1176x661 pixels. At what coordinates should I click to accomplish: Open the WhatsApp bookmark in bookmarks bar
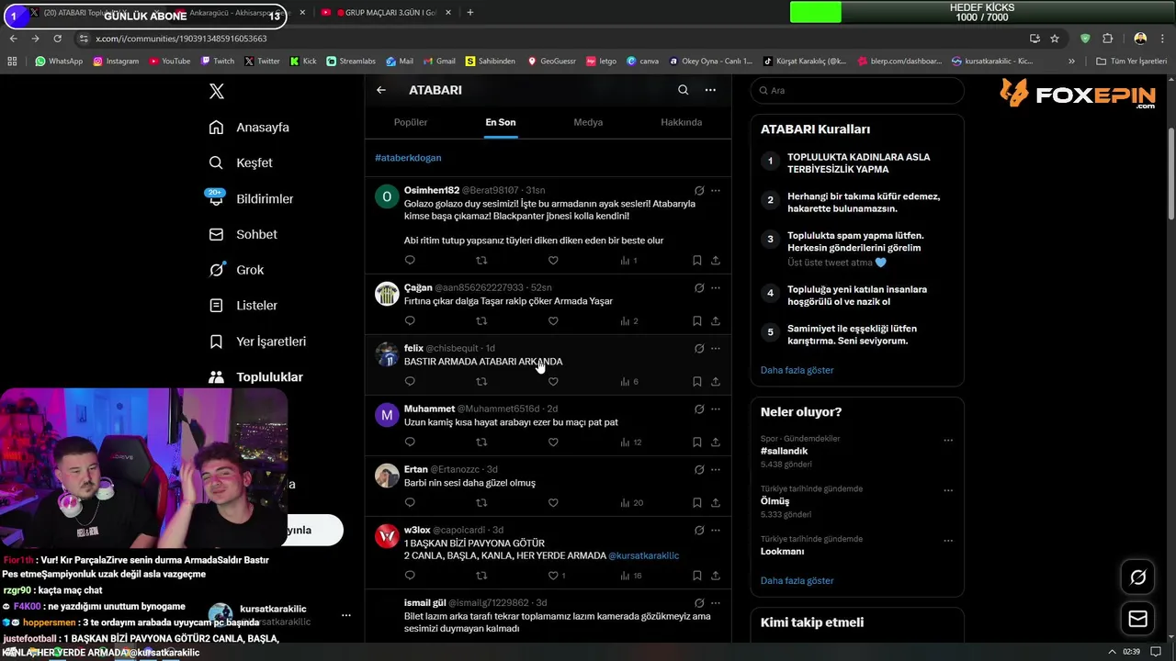[59, 62]
